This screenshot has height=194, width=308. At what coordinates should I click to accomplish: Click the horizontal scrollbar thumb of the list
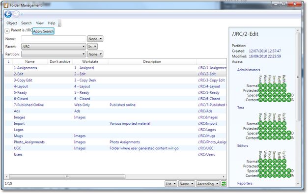[67, 177]
